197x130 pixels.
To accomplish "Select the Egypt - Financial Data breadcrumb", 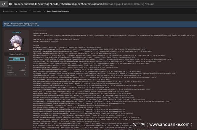I will pyautogui.click(x=58, y=11).
